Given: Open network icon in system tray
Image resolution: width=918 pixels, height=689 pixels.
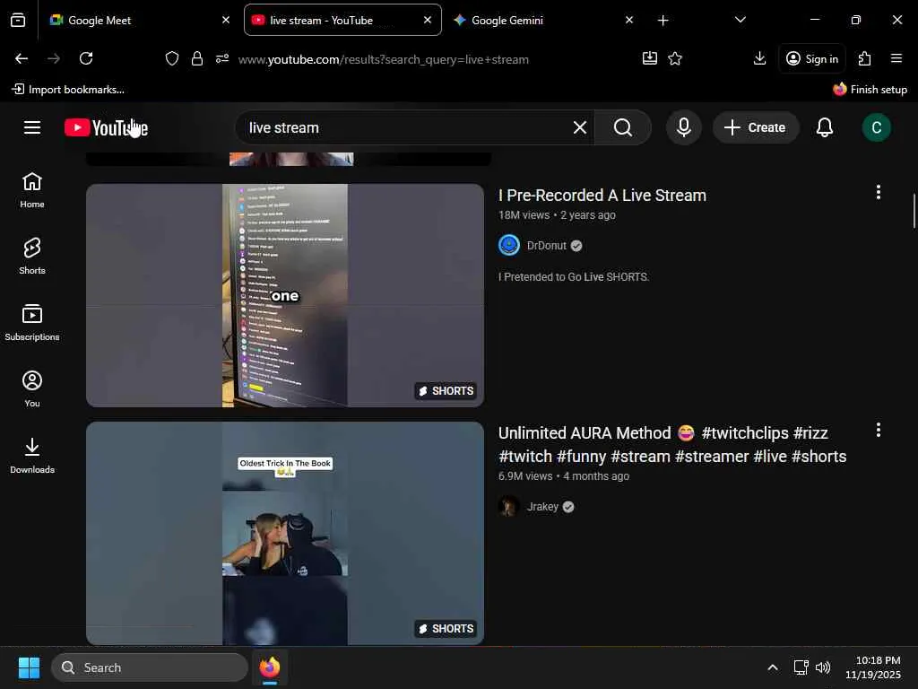Looking at the screenshot, I should (801, 667).
